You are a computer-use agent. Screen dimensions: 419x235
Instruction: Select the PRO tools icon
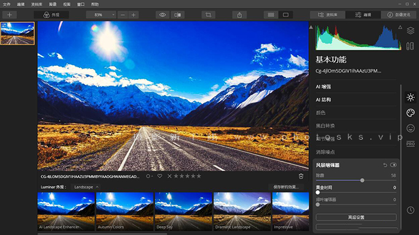(x=411, y=144)
